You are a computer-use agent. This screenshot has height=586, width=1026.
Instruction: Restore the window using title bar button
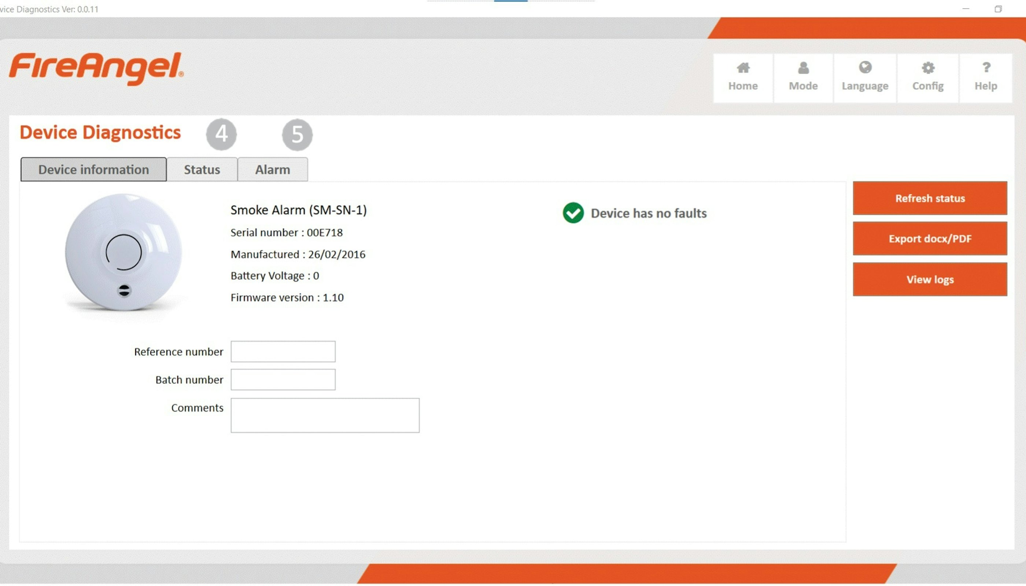pyautogui.click(x=997, y=9)
